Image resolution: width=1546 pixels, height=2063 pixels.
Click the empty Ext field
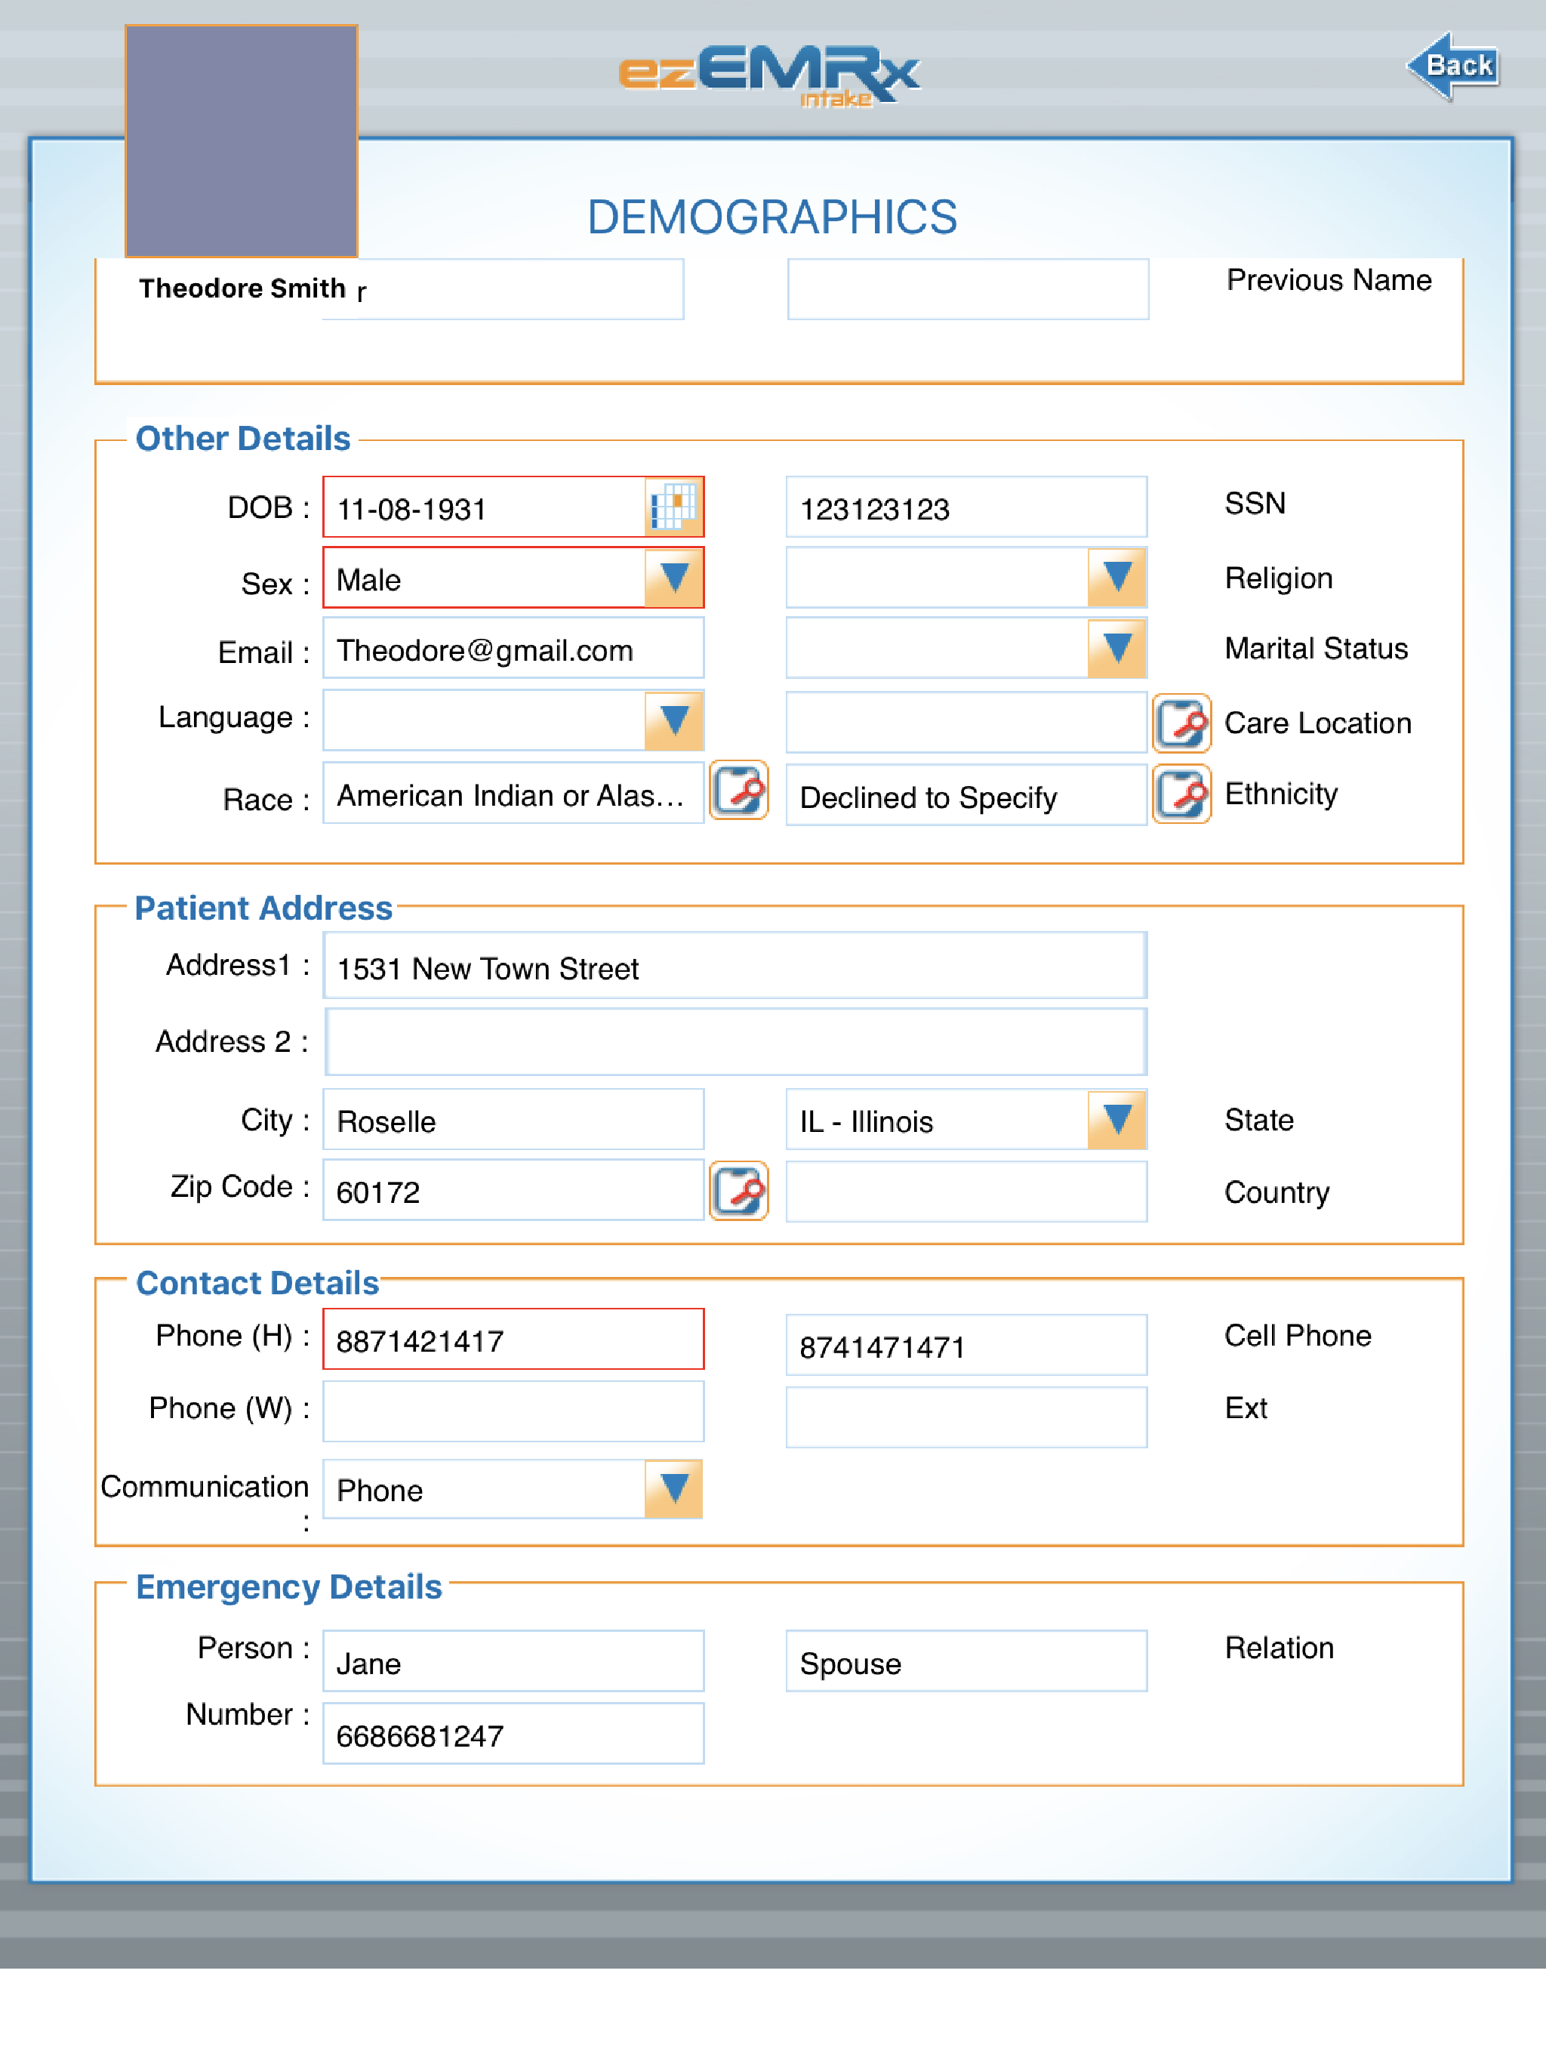coord(966,1417)
